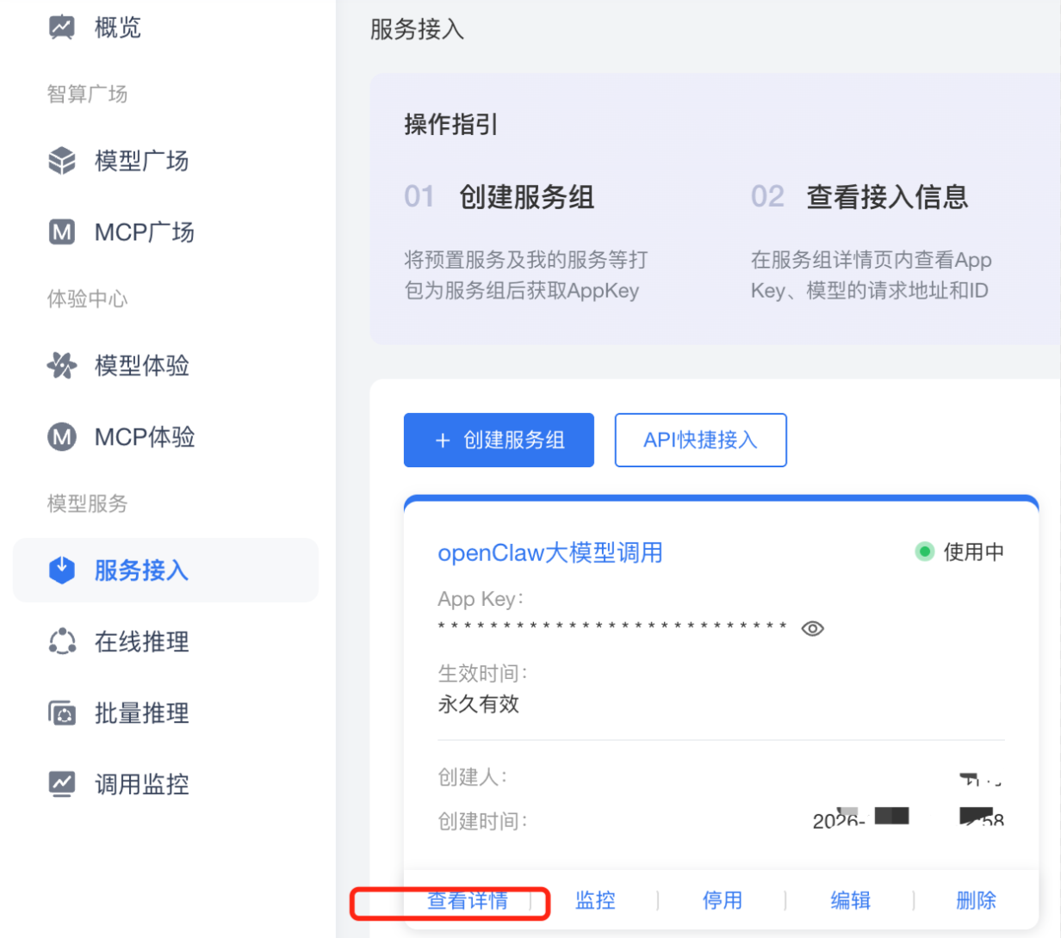The height and width of the screenshot is (938, 1061).
Task: Click the 服务接入 blue hexagon icon
Action: [62, 570]
